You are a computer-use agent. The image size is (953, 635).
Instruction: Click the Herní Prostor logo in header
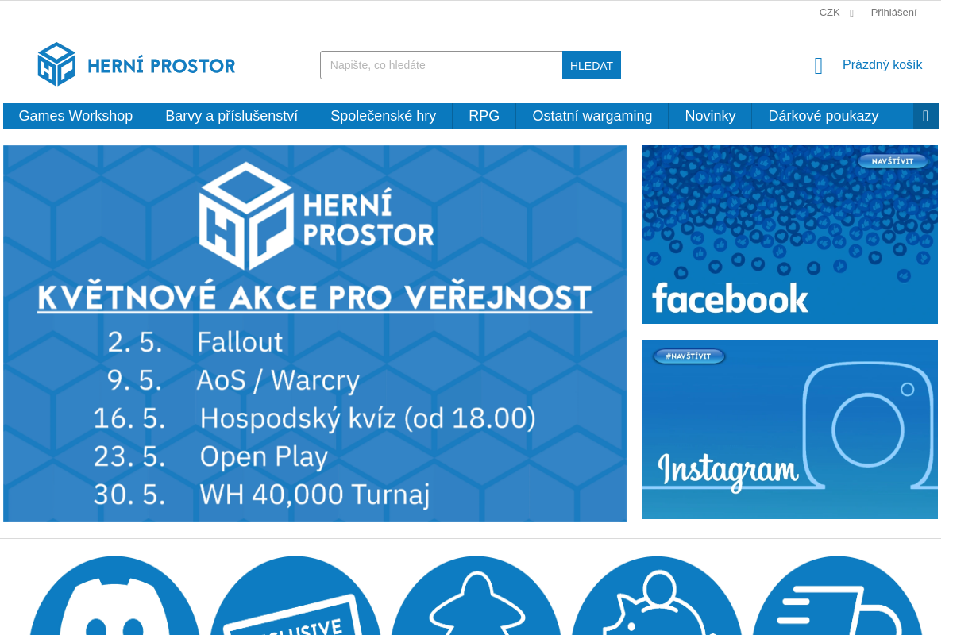[137, 64]
